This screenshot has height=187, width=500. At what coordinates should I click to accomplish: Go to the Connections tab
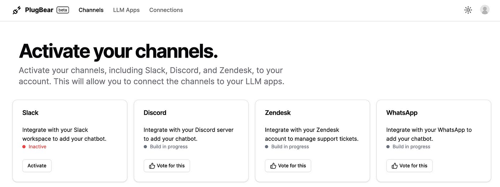coord(166,10)
